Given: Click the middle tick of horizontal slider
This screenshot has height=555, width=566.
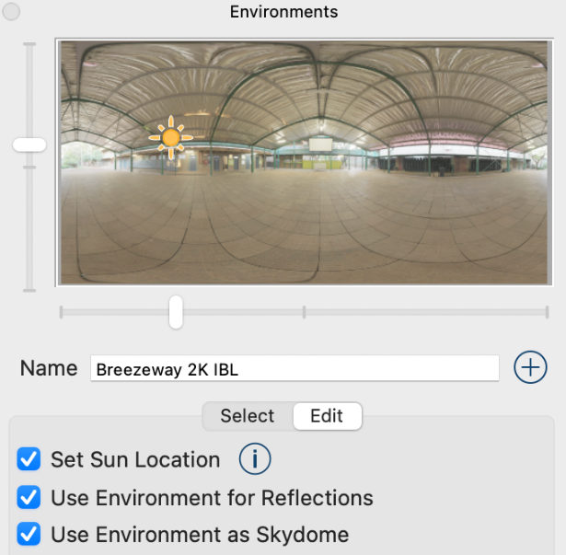Looking at the screenshot, I should tap(304, 312).
